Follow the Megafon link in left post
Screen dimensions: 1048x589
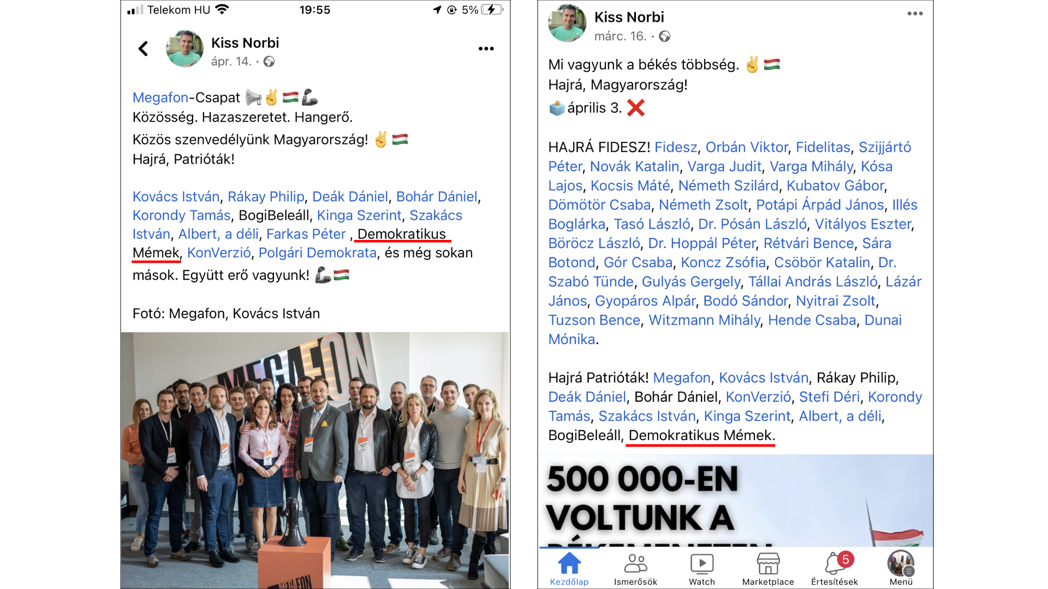(x=160, y=98)
